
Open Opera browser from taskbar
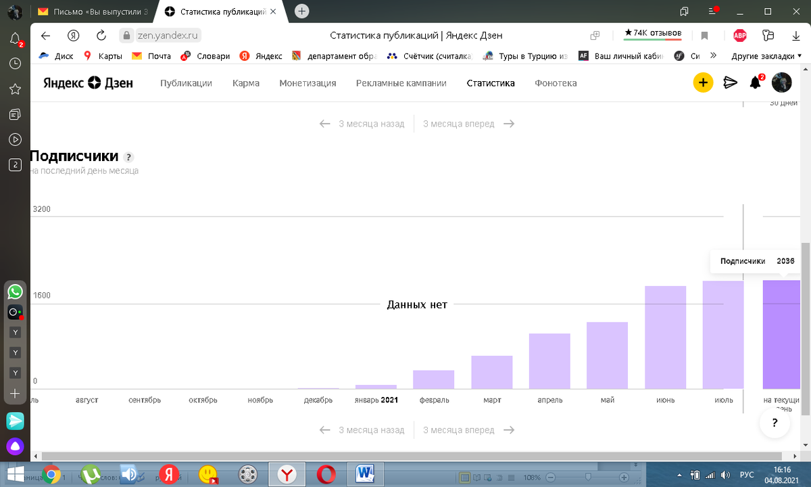tap(326, 474)
